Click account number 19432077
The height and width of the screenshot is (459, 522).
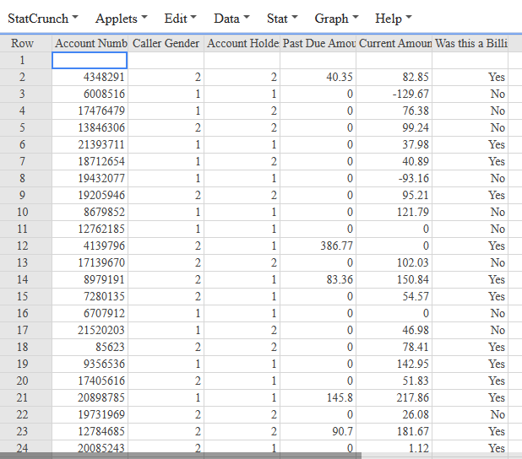[x=90, y=179]
